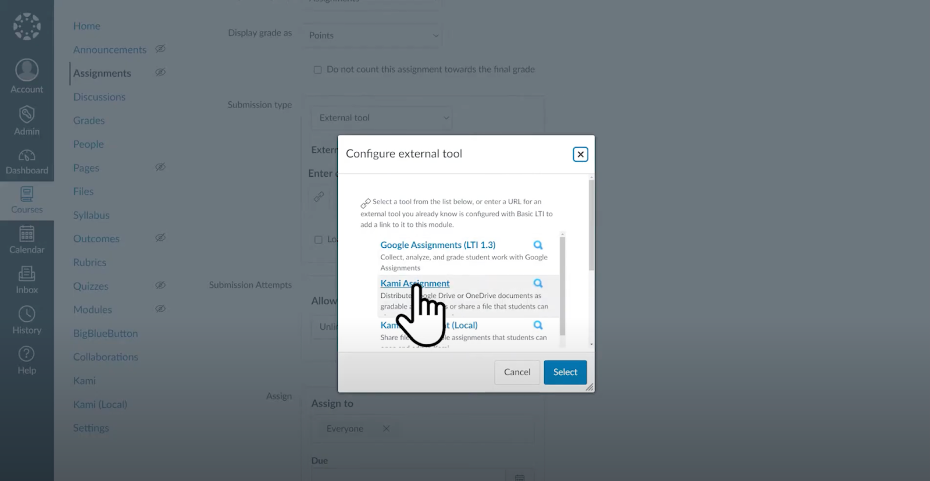
Task: Click the magnifier icon for Kami Assignment
Action: (x=538, y=283)
